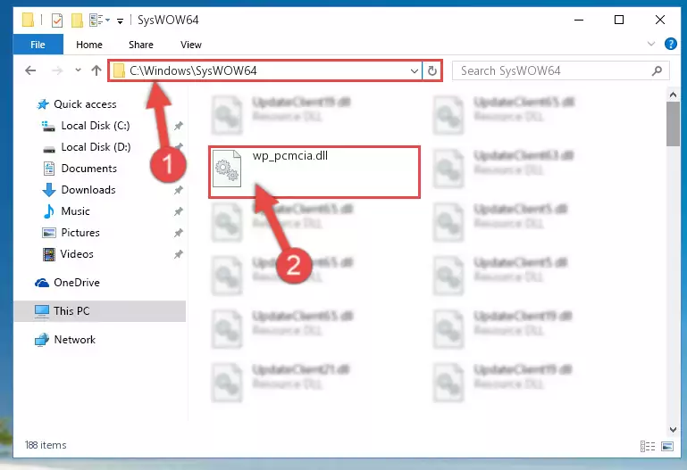Click the pin icon beside Music
Viewport: 687px width, 470px height.
click(179, 211)
